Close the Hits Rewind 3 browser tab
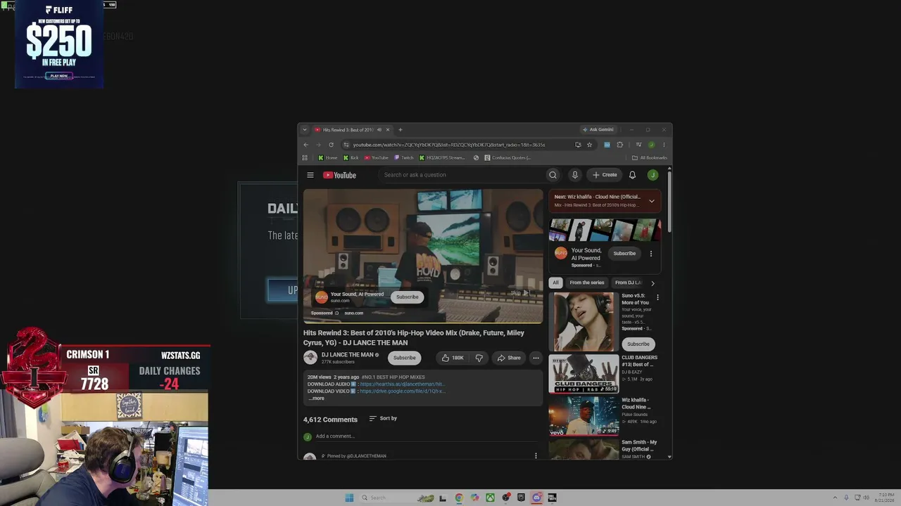Screen dimensions: 901x506 (387, 130)
